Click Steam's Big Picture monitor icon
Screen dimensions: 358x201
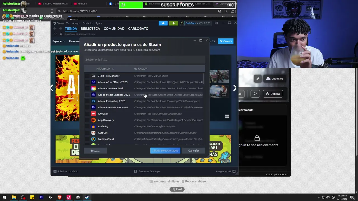coord(216,23)
